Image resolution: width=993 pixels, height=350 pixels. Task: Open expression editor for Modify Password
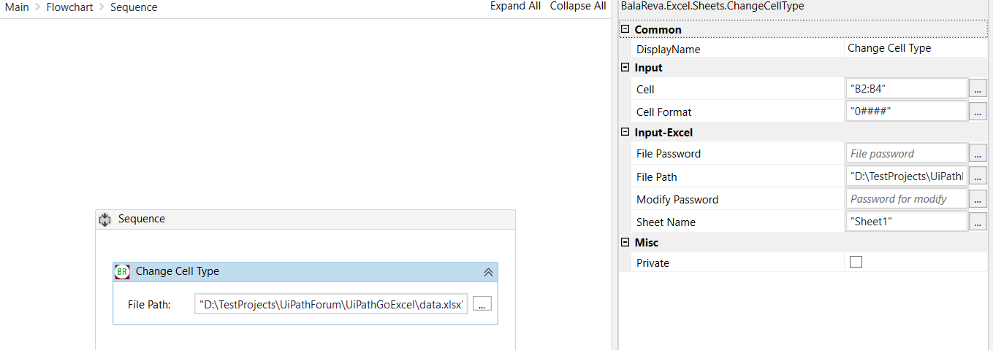pyautogui.click(x=978, y=199)
